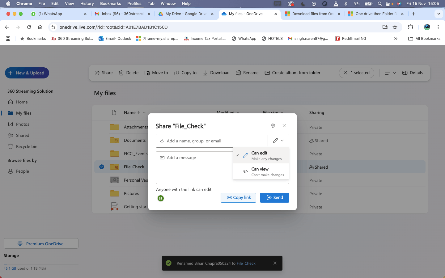Click the Delete trash icon in toolbar
445x278 pixels.
(129, 73)
